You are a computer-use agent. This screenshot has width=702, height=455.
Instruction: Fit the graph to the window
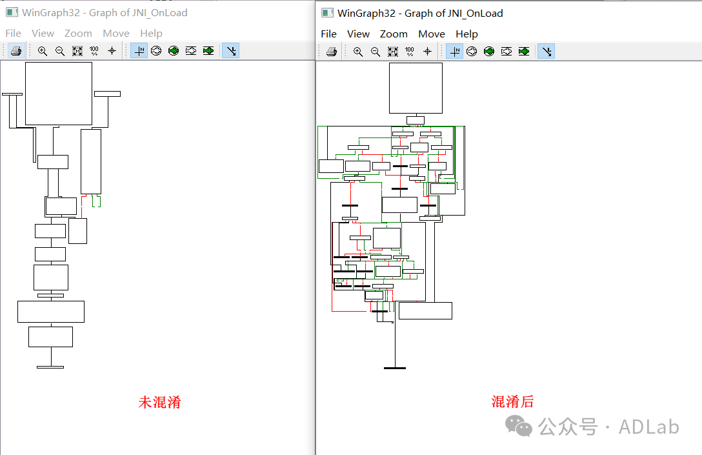[392, 51]
